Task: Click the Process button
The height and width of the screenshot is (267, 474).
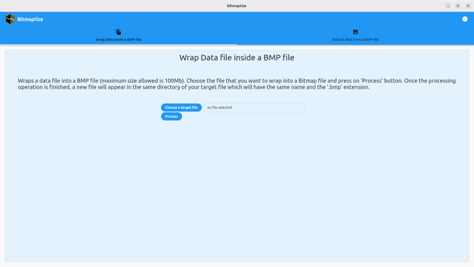Action: 171,116
